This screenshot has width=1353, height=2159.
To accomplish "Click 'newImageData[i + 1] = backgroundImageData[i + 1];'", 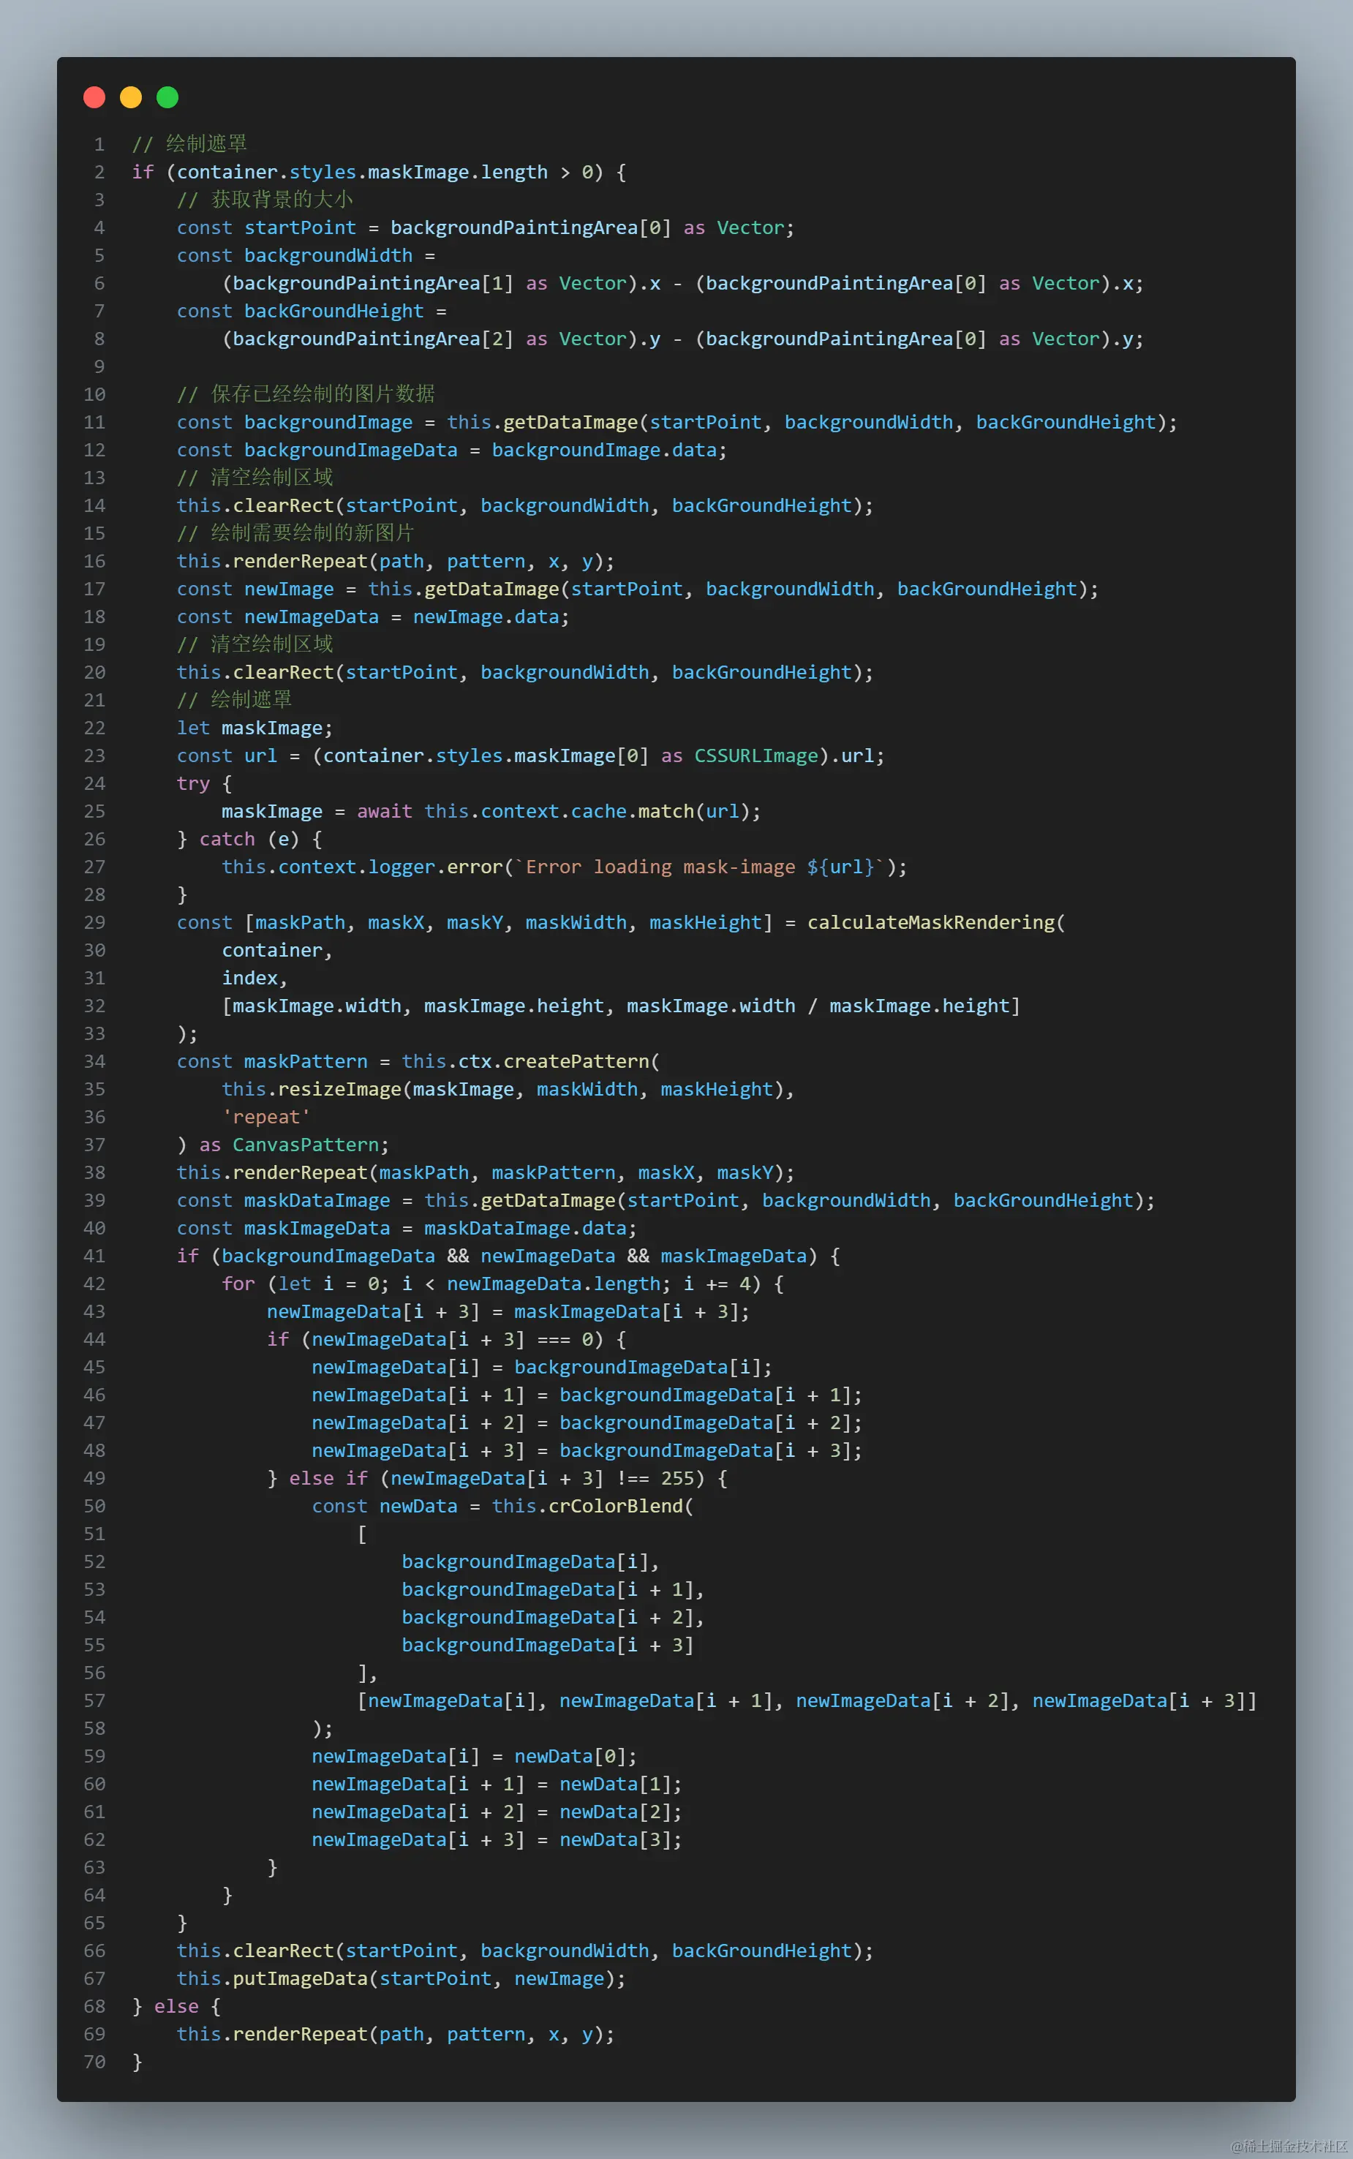I will pyautogui.click(x=587, y=1395).
